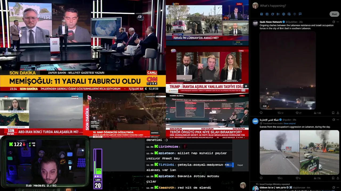Click Xaesroth message 'red kit de elendi'
The height and width of the screenshot is (191, 341).
pyautogui.click(x=178, y=188)
